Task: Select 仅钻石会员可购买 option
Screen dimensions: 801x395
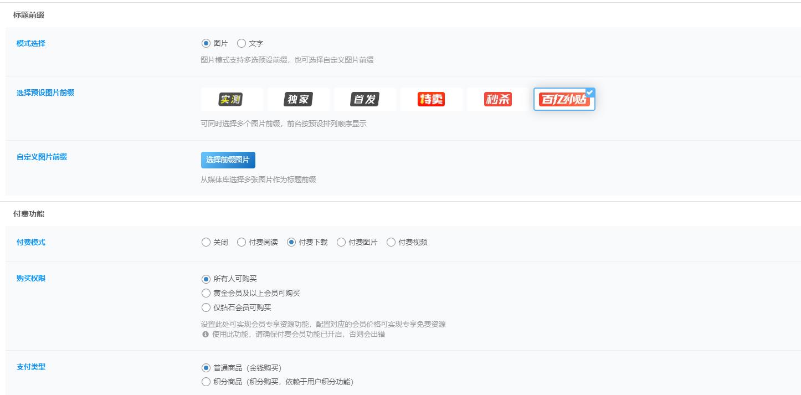Action: pos(206,307)
